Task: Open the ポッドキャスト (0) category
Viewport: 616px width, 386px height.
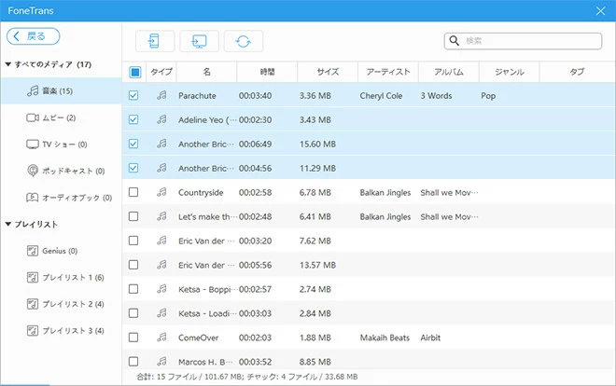Action: 72,172
